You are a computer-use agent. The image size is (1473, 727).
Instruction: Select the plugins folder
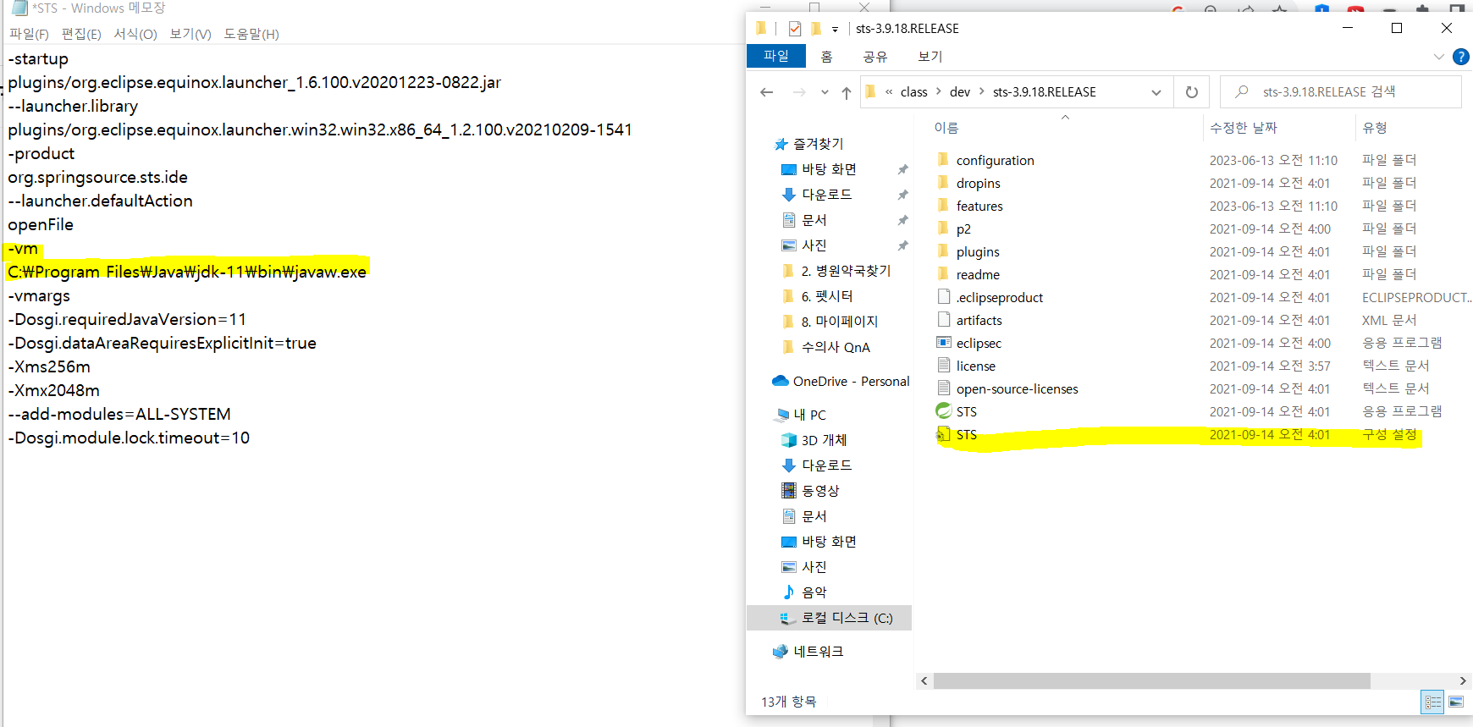tap(978, 252)
